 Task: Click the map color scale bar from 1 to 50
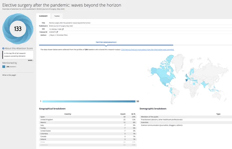pos(89,101)
